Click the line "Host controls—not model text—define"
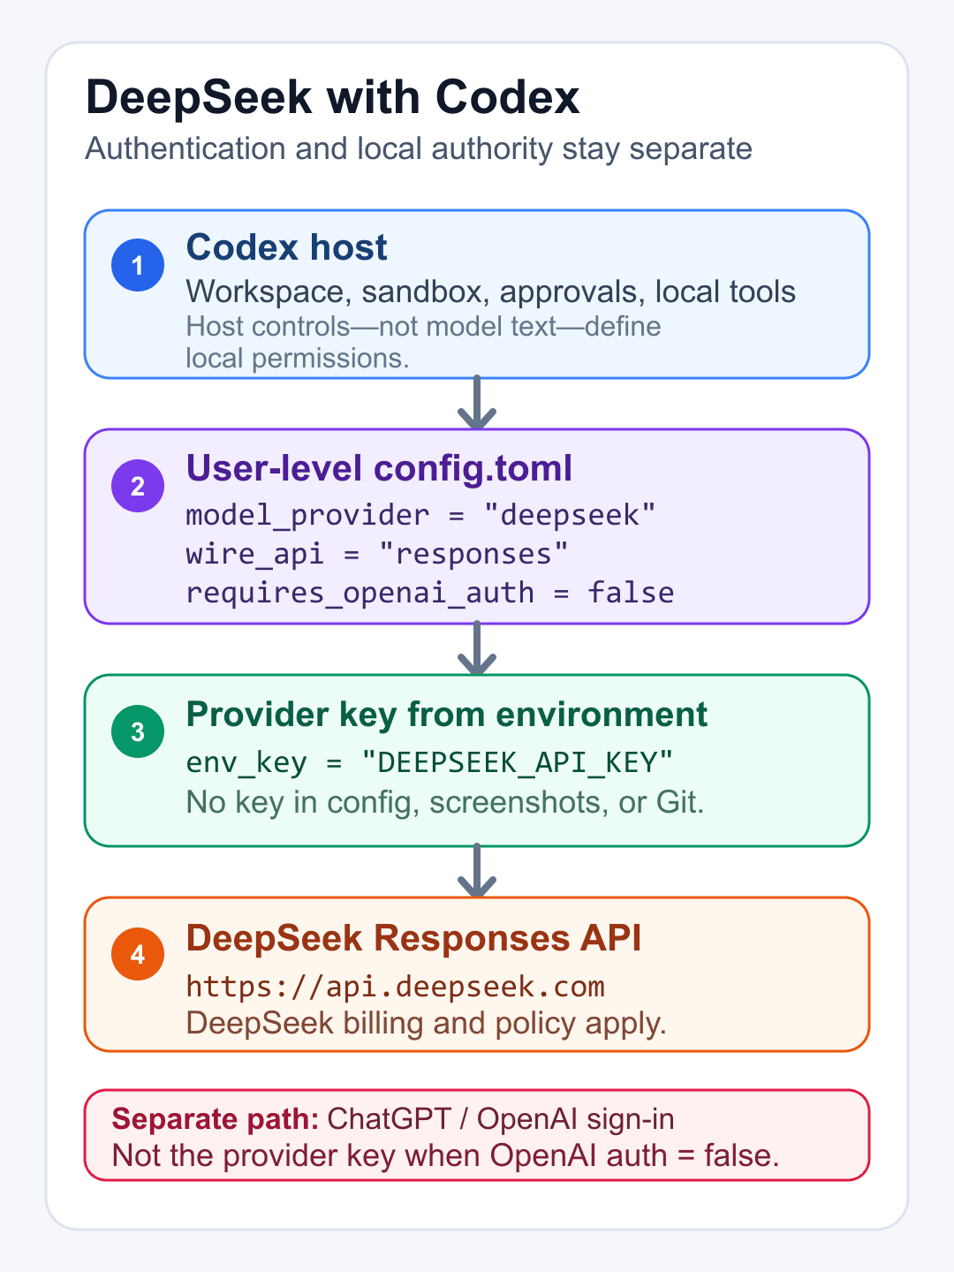This screenshot has height=1272, width=954. [424, 327]
